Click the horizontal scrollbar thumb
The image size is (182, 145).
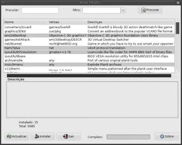pos(89,76)
